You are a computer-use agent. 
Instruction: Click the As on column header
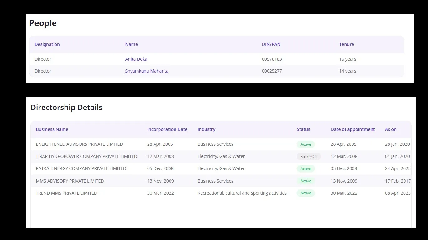tap(390, 129)
